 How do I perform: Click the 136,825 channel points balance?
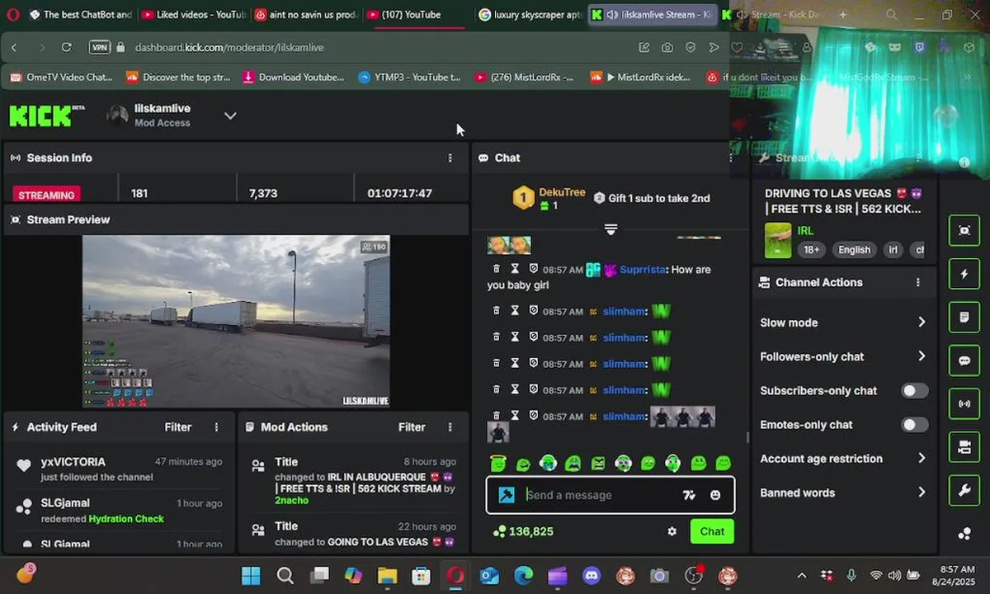pyautogui.click(x=522, y=531)
